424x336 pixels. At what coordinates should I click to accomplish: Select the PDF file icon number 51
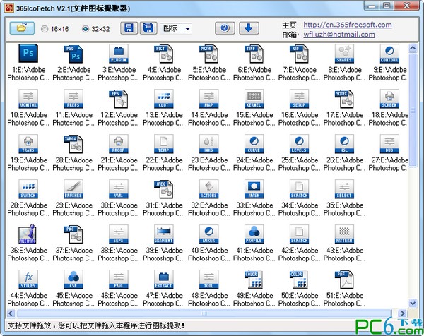pyautogui.click(x=344, y=279)
